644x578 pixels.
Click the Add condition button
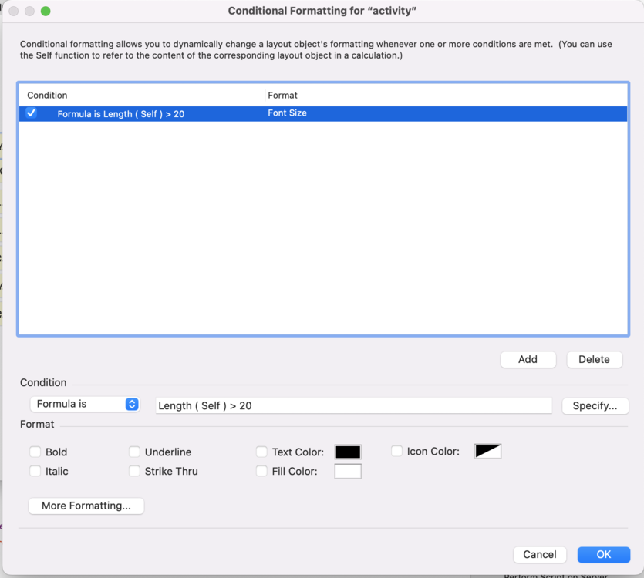tap(528, 359)
